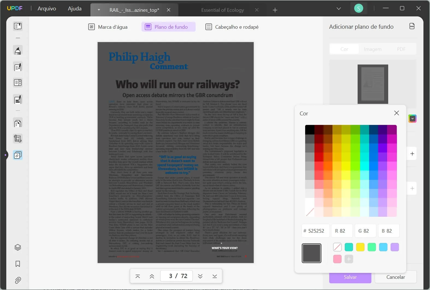Open the form fill and sign tool
The image size is (430, 290).
[x=18, y=100]
